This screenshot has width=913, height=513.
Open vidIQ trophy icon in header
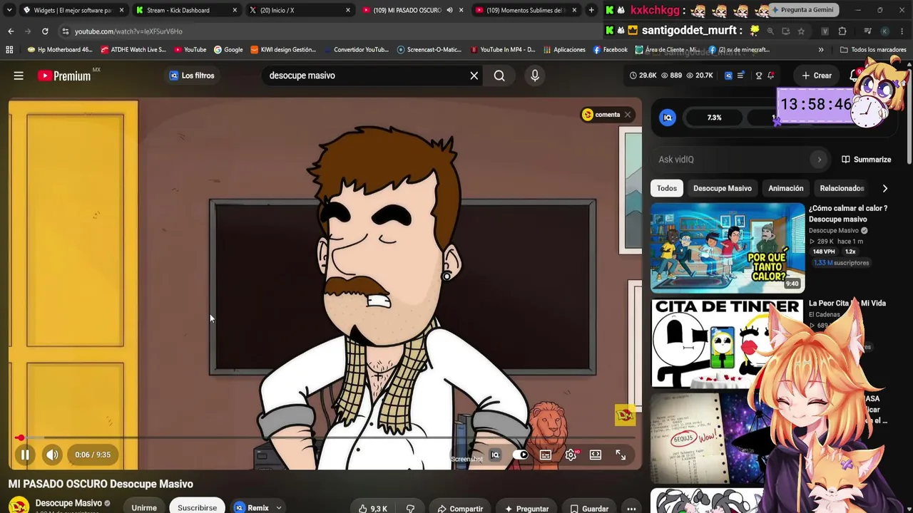click(759, 76)
